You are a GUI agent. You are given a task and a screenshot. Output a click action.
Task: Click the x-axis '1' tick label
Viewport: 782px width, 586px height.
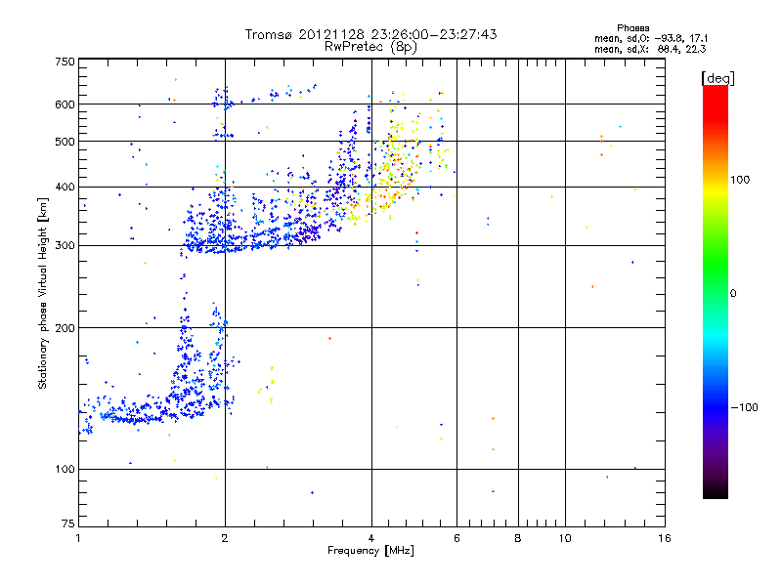tap(78, 539)
